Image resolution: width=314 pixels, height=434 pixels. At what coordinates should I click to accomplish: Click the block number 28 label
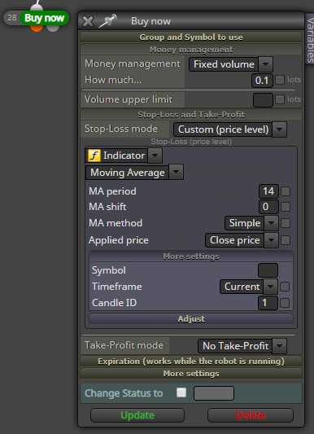click(12, 18)
